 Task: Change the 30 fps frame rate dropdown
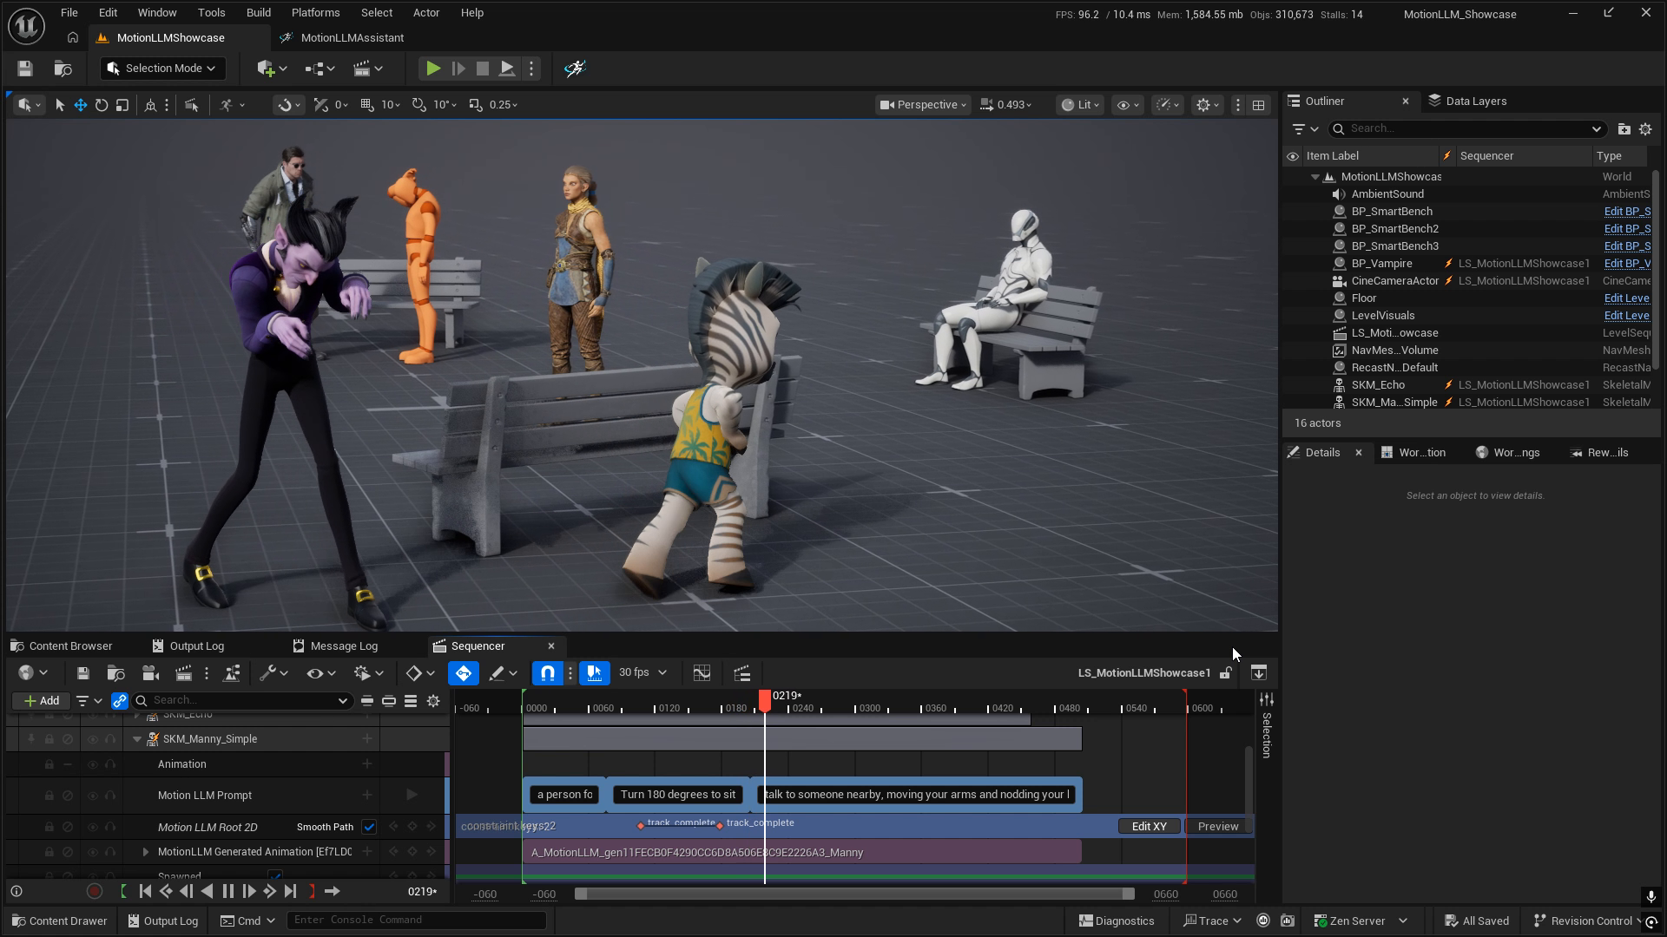click(x=642, y=672)
